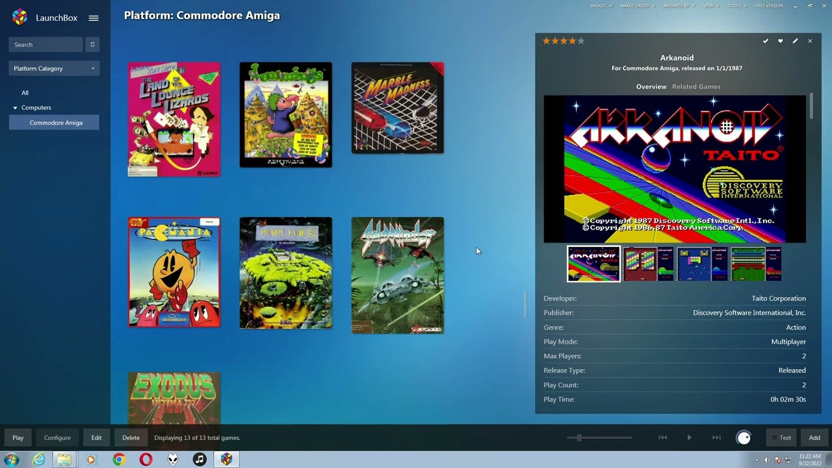Select Pac-Mania game cover
This screenshot has width=832, height=468.
[174, 272]
